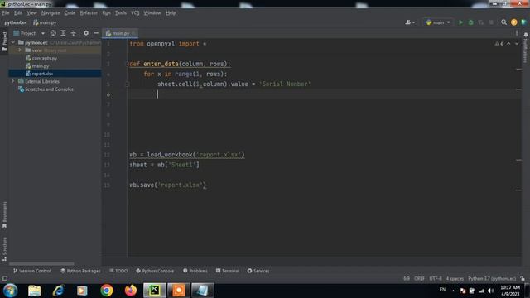
Task: Toggle the Structure side tool button
Action: (x=4, y=249)
